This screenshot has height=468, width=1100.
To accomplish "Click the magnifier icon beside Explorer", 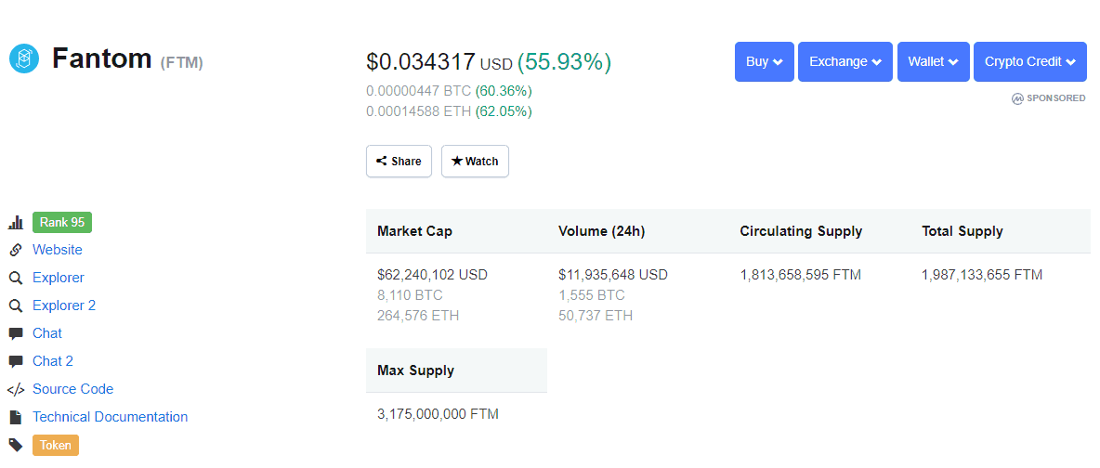I will click(x=16, y=278).
